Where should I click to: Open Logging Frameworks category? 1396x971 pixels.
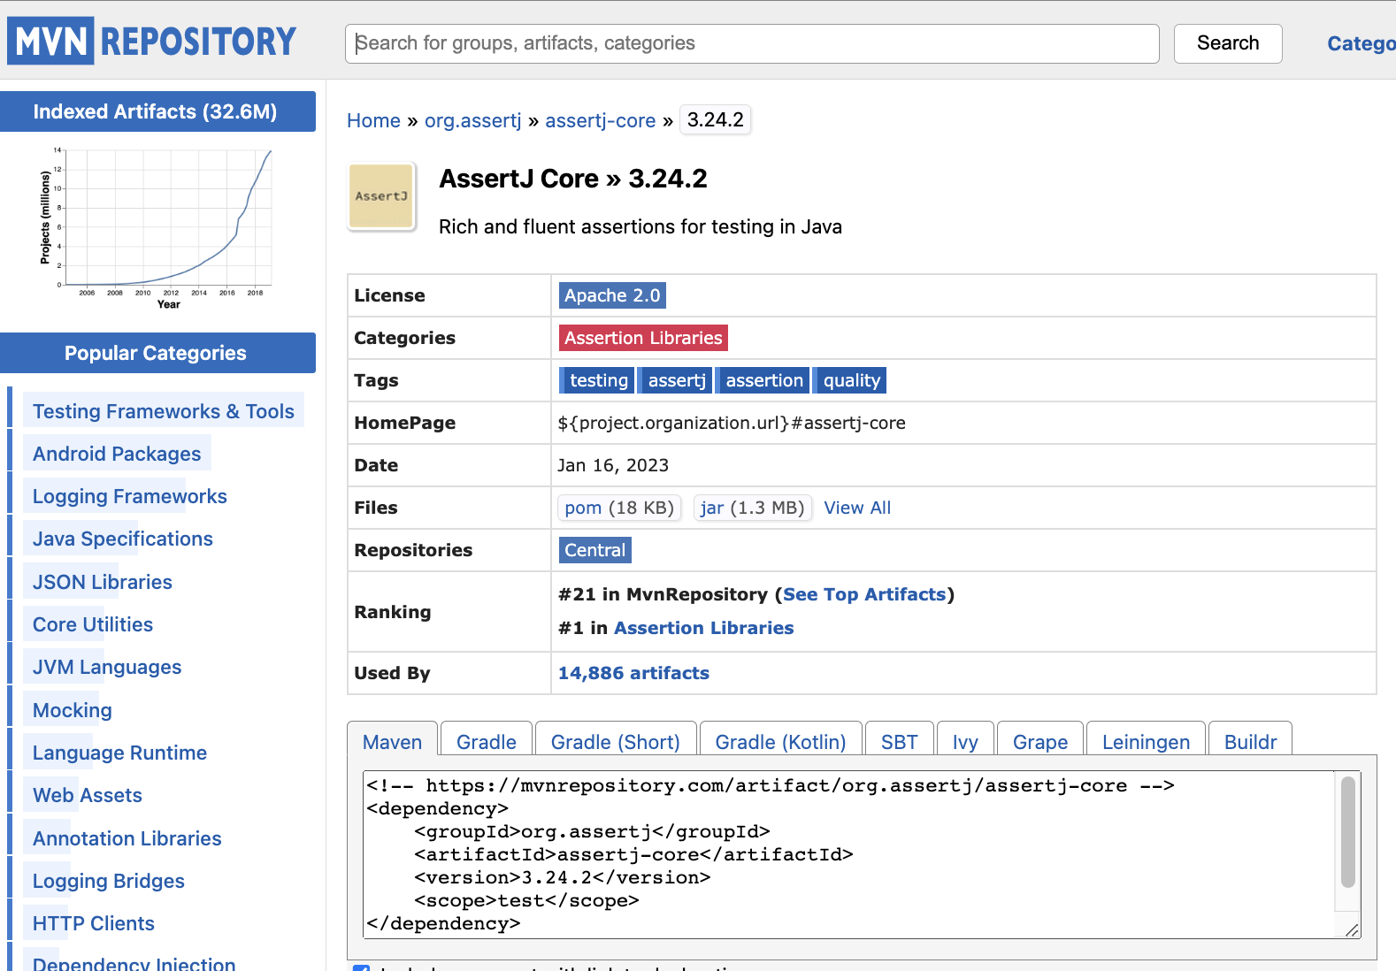(130, 496)
